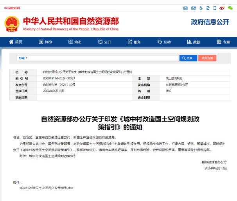This screenshot has height=201, width=237.
Task: Click the 废止日期 label cell
Action: (x=144, y=97)
